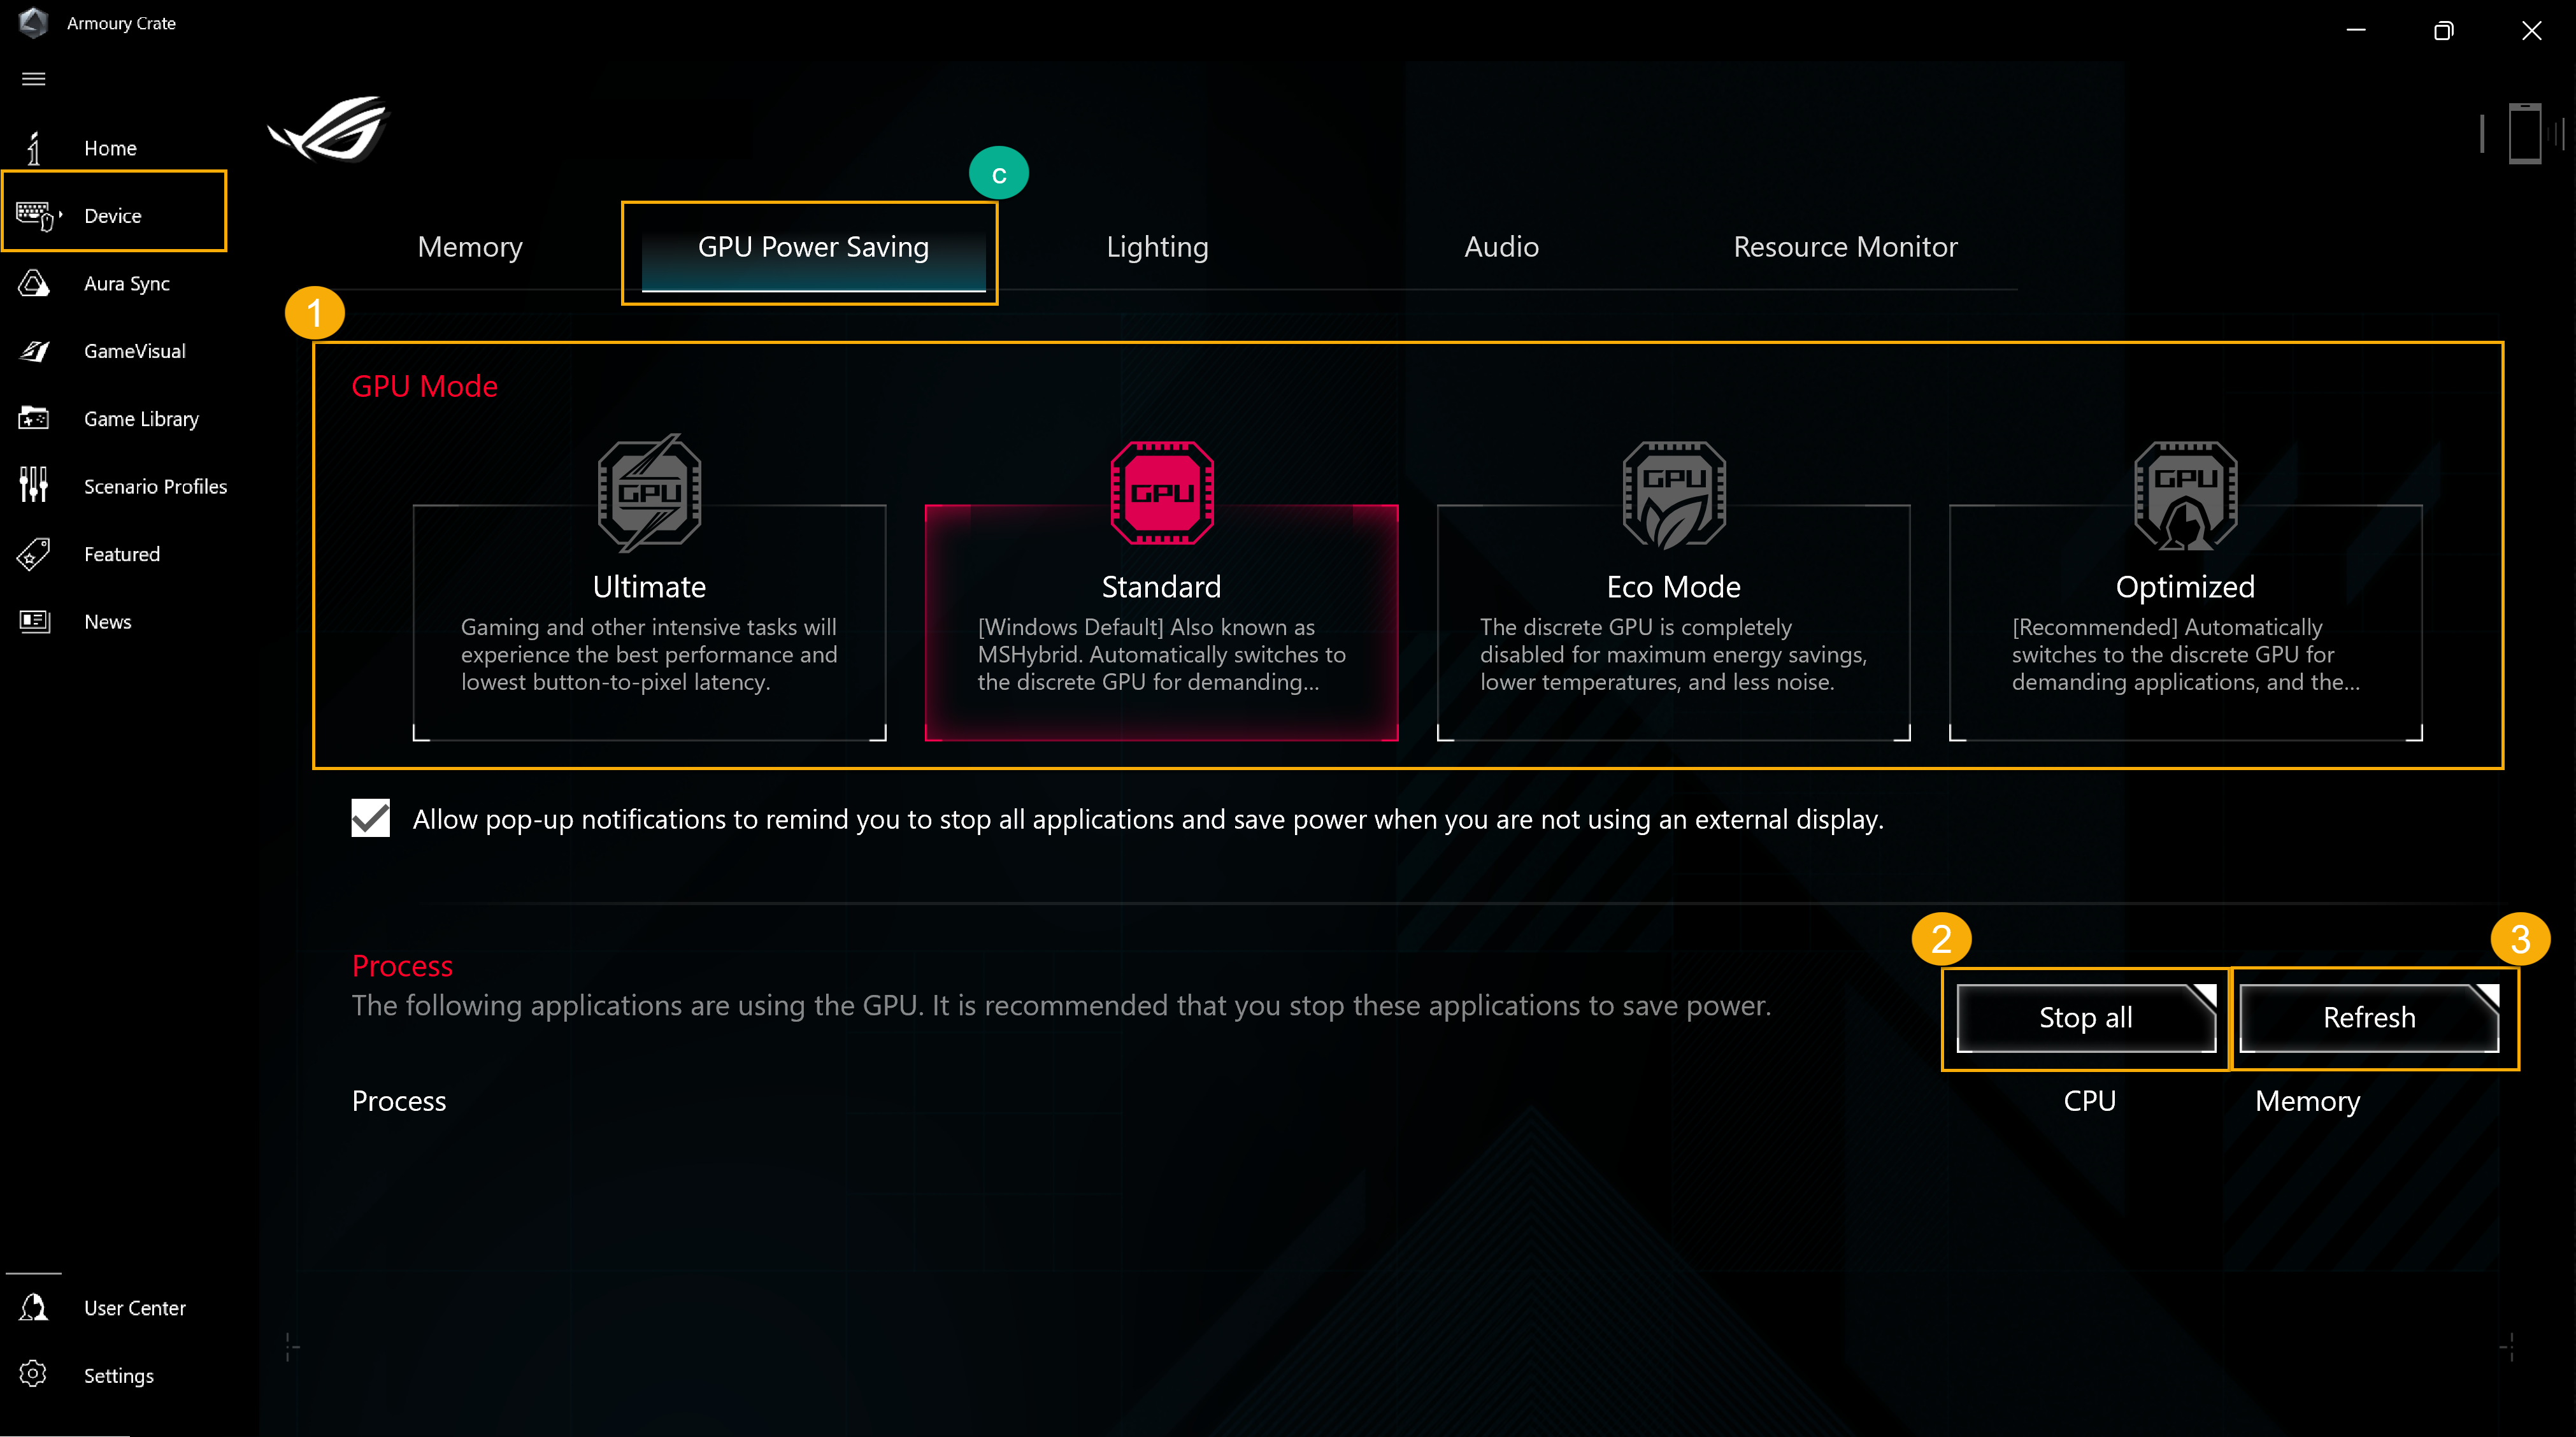Expand the GPU Power Saving tab
Image resolution: width=2576 pixels, height=1437 pixels.
[812, 246]
